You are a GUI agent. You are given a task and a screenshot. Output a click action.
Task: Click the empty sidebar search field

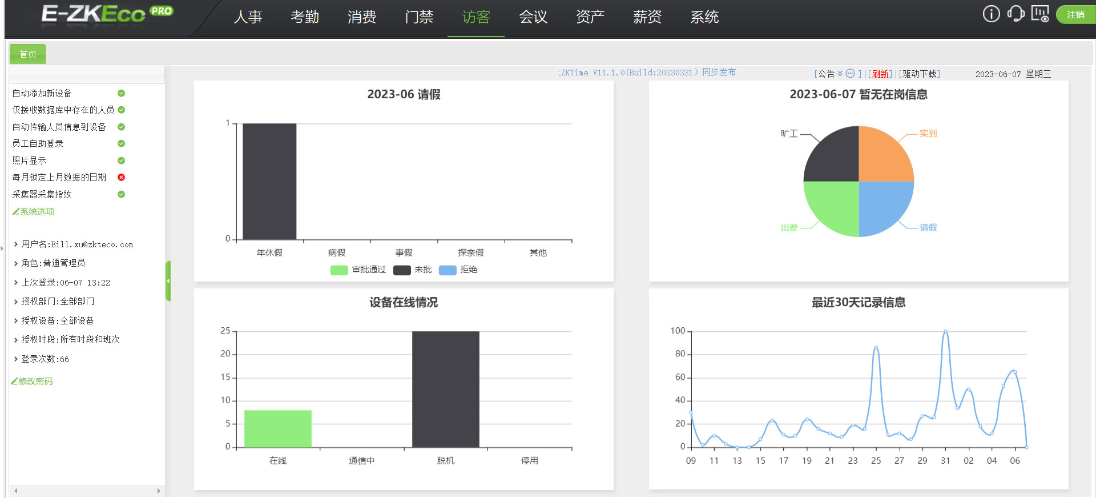click(x=87, y=75)
